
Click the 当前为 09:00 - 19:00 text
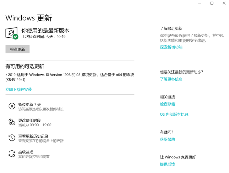[35, 125]
